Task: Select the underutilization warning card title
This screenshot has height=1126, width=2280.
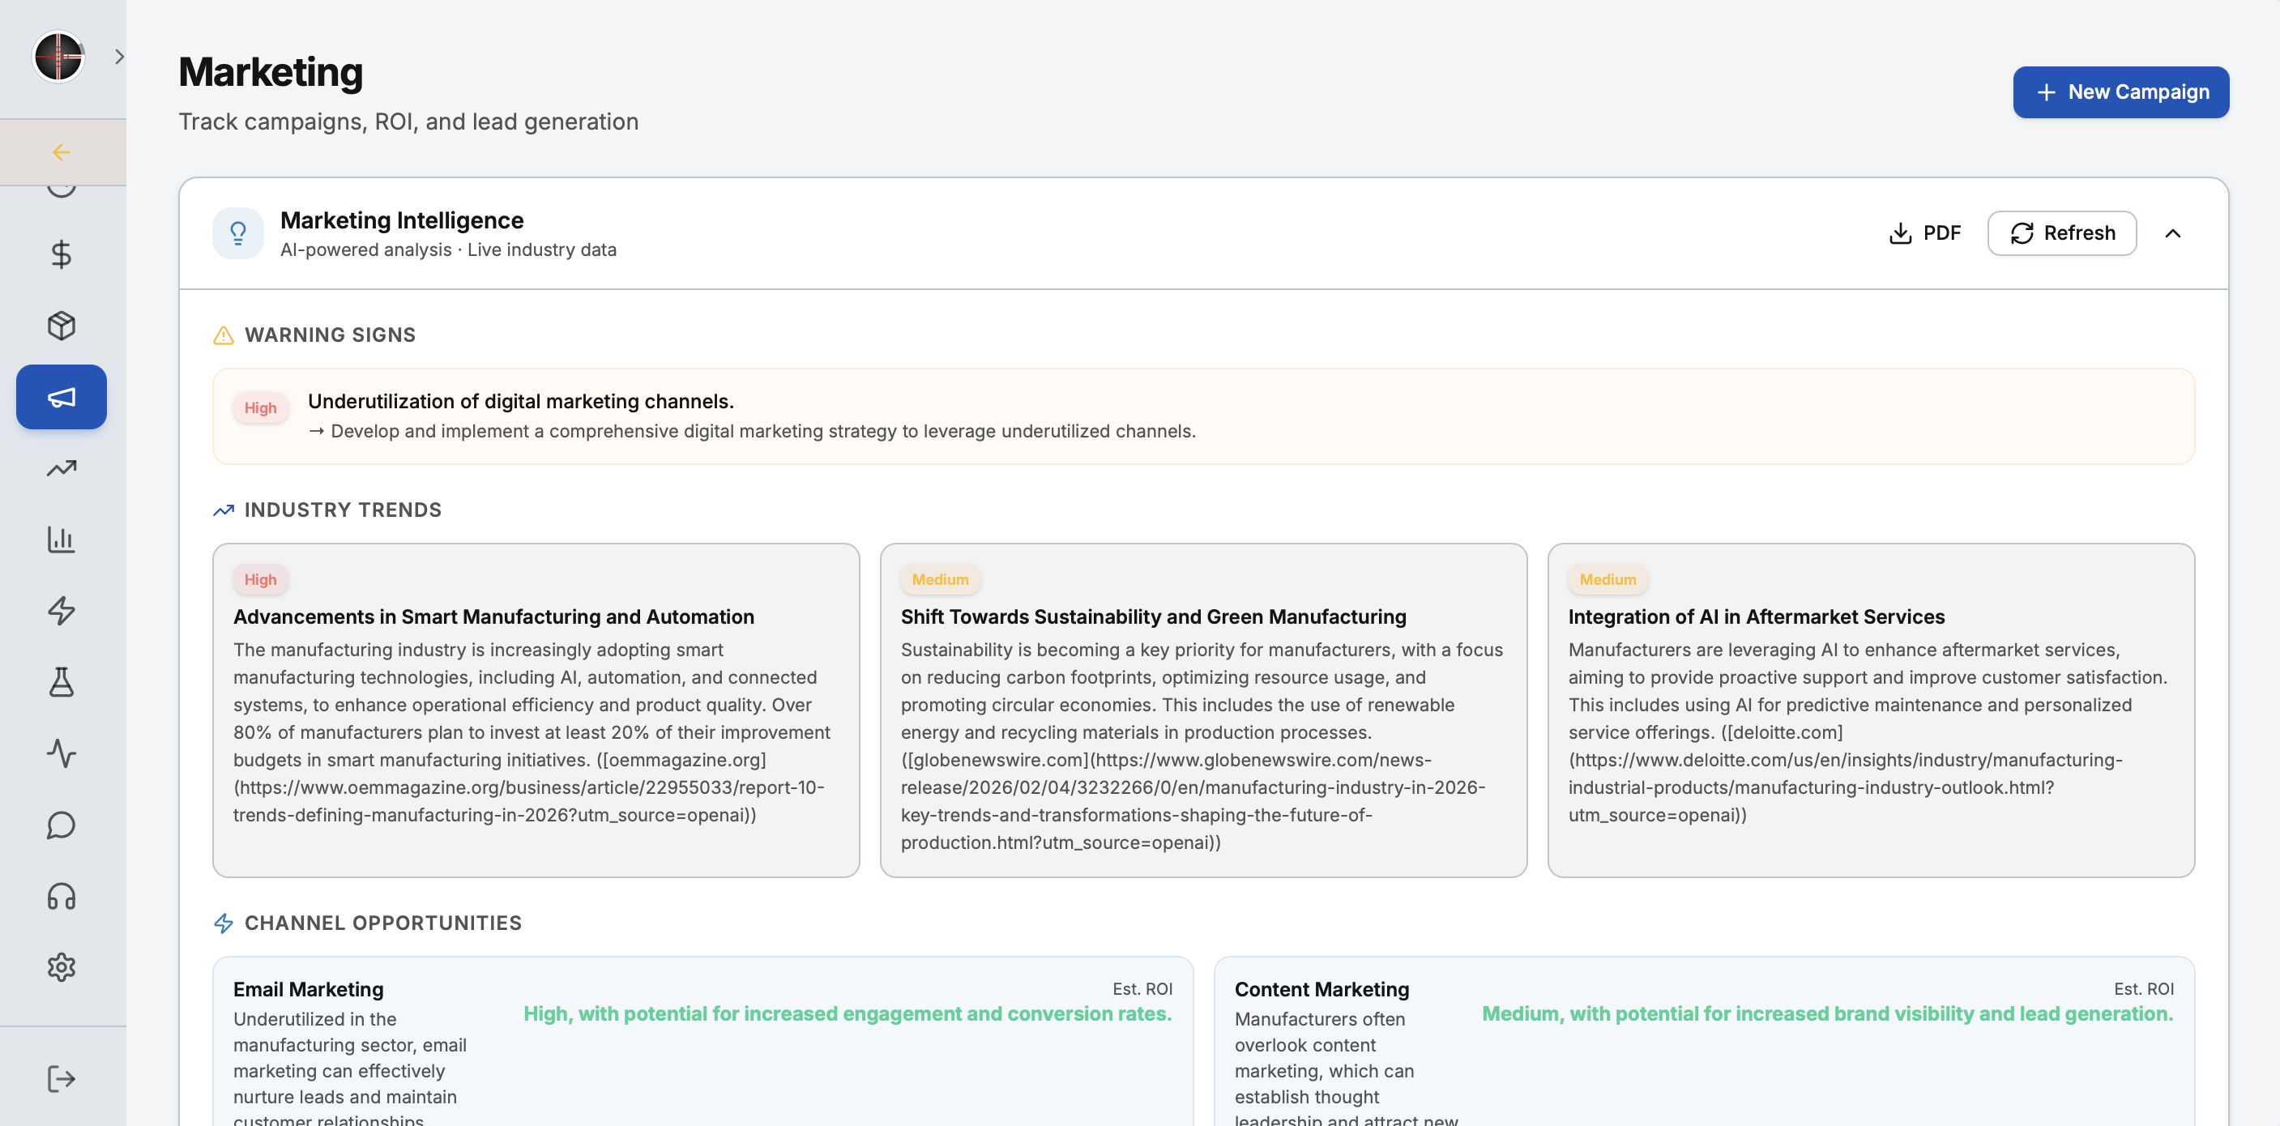Action: pos(520,401)
